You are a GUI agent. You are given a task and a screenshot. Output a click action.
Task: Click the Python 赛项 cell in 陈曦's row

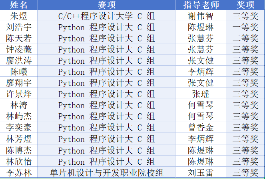click(x=106, y=71)
